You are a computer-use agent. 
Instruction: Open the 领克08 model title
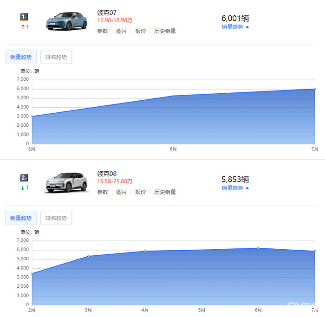107,174
